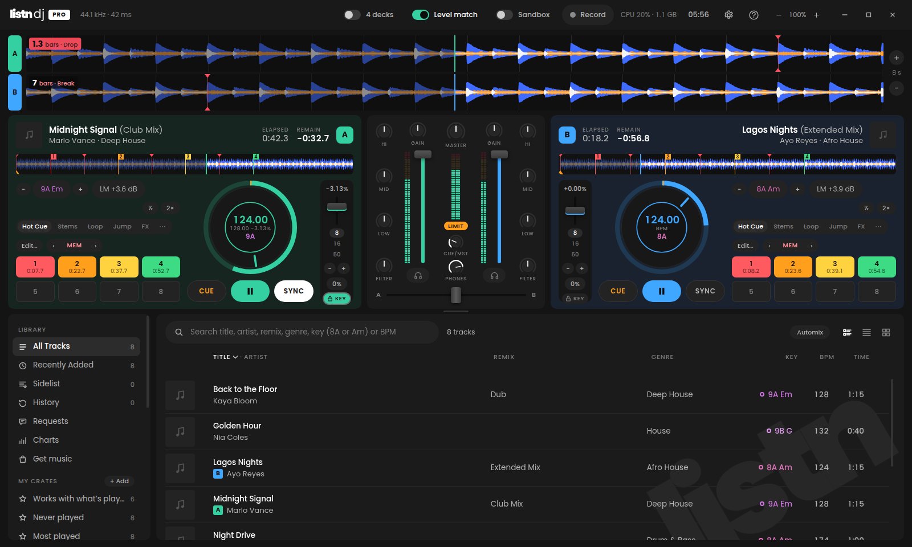Toggle the KEY lock on deck A

coord(337,299)
